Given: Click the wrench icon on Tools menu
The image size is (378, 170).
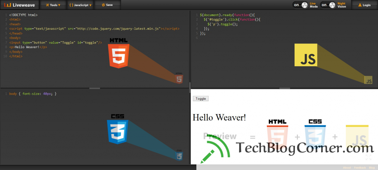Looking at the screenshot, I should click(47, 5).
